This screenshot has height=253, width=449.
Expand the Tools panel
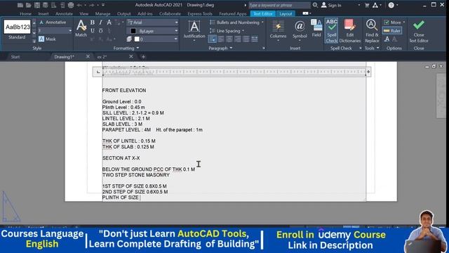[x=372, y=48]
